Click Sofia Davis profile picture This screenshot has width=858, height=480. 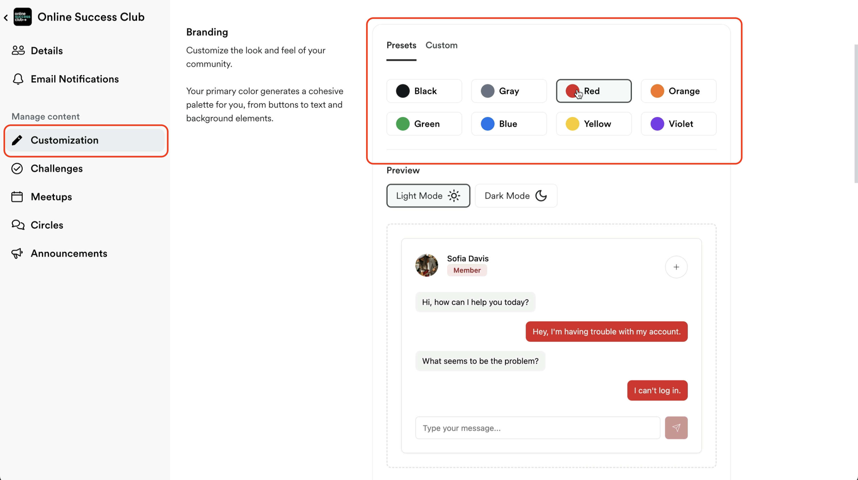point(426,265)
